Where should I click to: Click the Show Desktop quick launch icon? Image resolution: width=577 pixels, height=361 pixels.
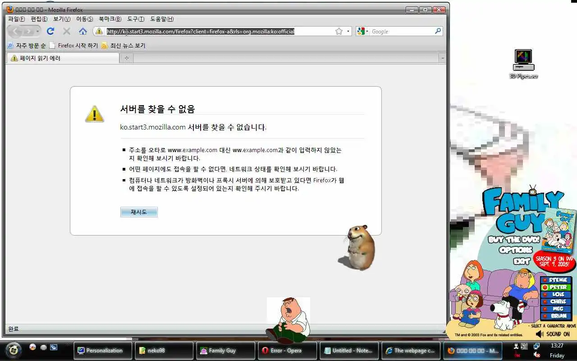pyautogui.click(x=54, y=347)
